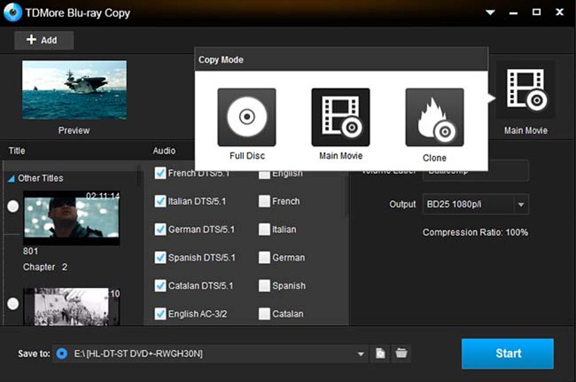
Task: Enable the Italian subtitle checkbox
Action: tap(264, 229)
